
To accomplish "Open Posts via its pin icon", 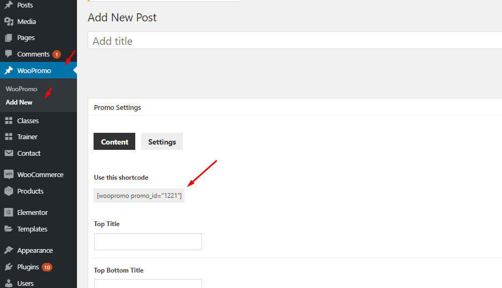I will (x=9, y=5).
